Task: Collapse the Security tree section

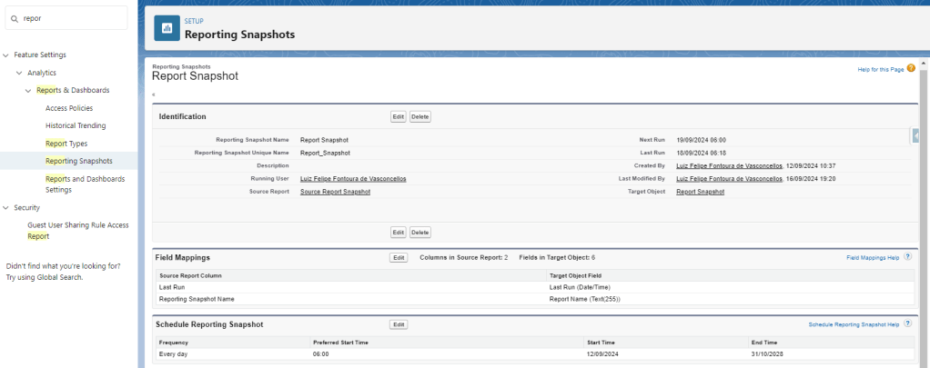Action: click(x=6, y=208)
